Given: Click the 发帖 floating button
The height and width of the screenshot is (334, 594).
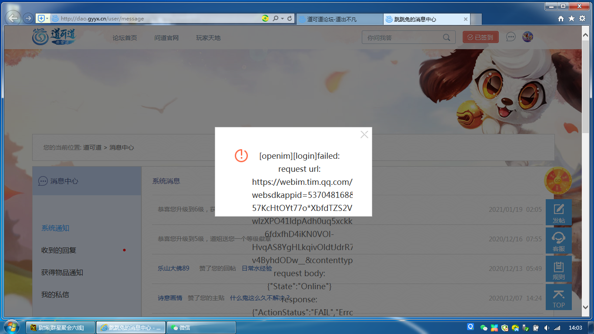Looking at the screenshot, I should [559, 212].
